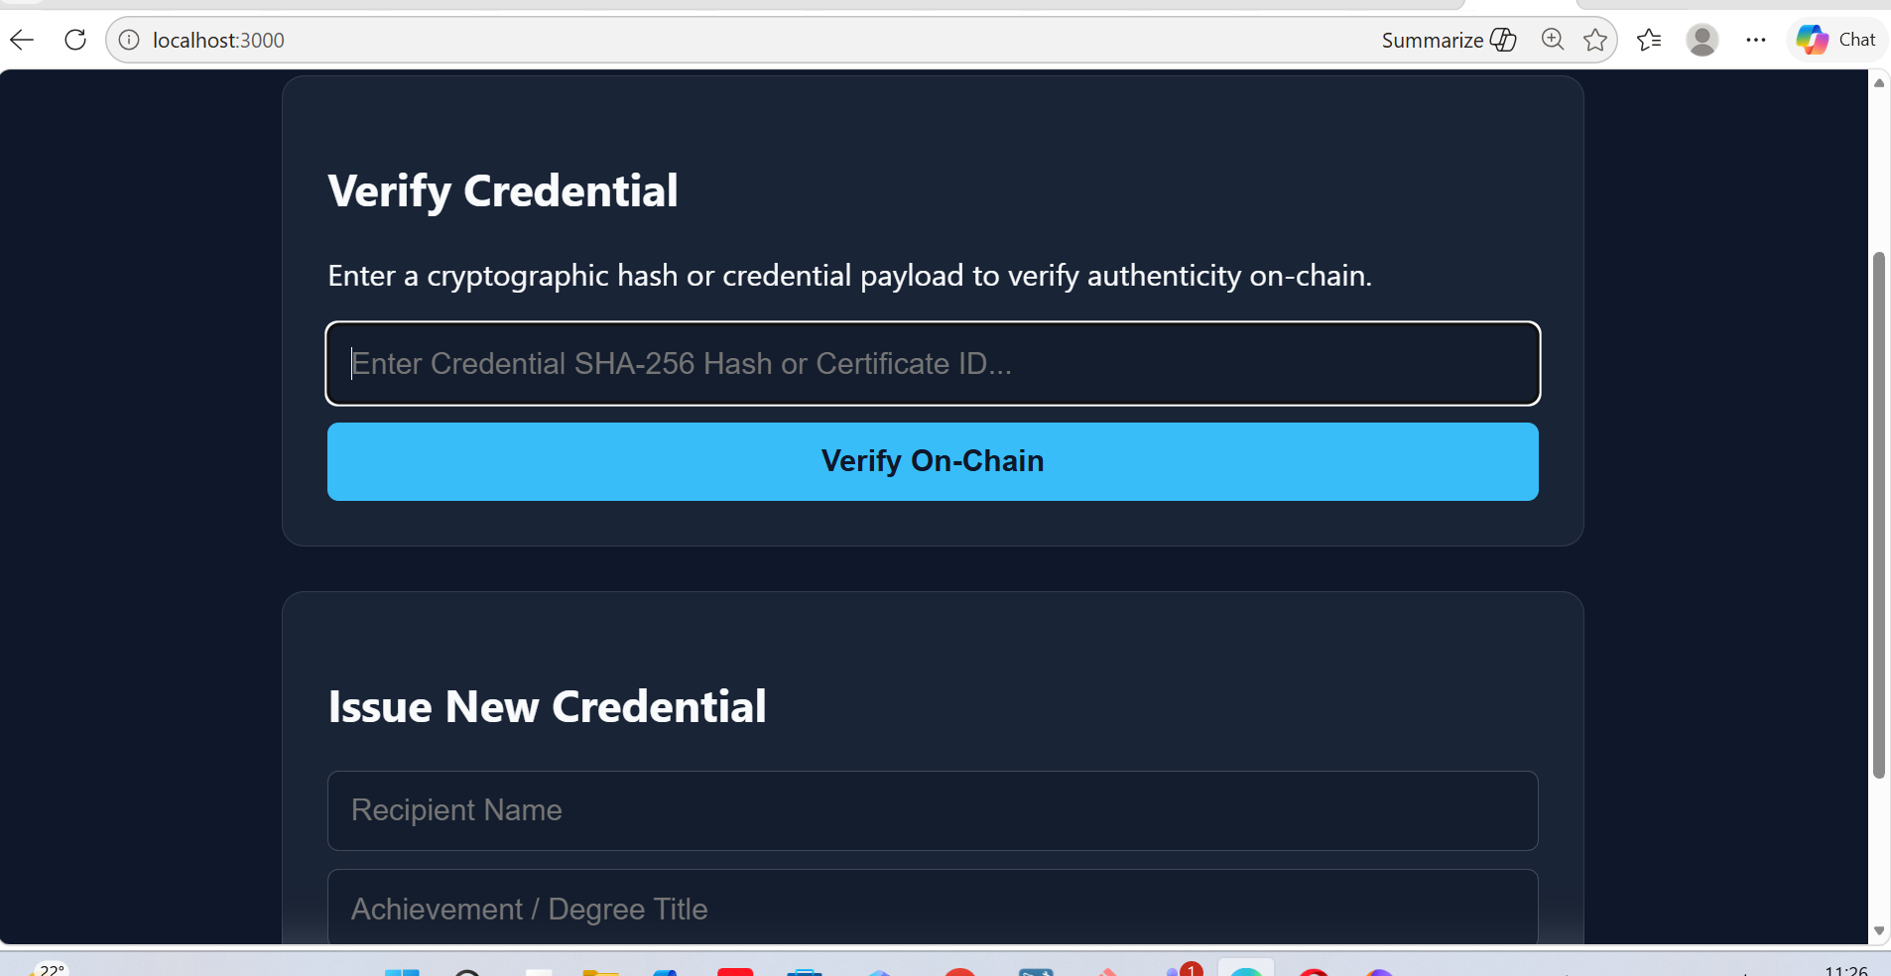Viewport: 1891px width, 976px height.
Task: View site information icon in address bar
Action: pyautogui.click(x=129, y=40)
